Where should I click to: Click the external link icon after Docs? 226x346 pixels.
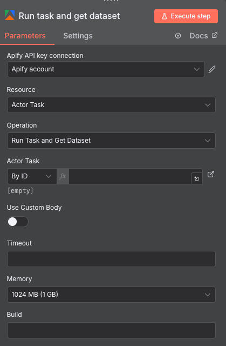(215, 35)
